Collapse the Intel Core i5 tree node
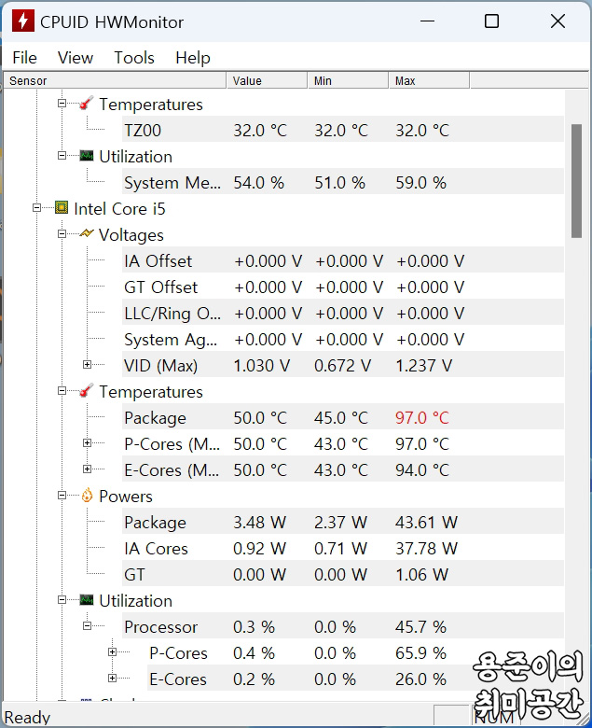This screenshot has height=728, width=592. (x=36, y=207)
